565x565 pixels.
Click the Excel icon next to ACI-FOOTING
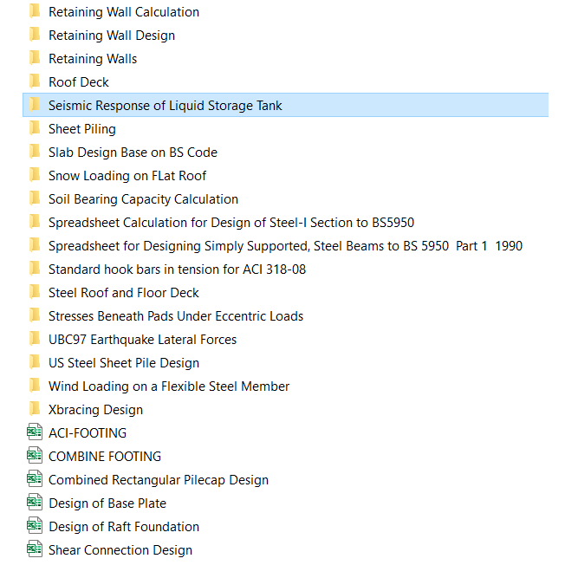click(35, 432)
